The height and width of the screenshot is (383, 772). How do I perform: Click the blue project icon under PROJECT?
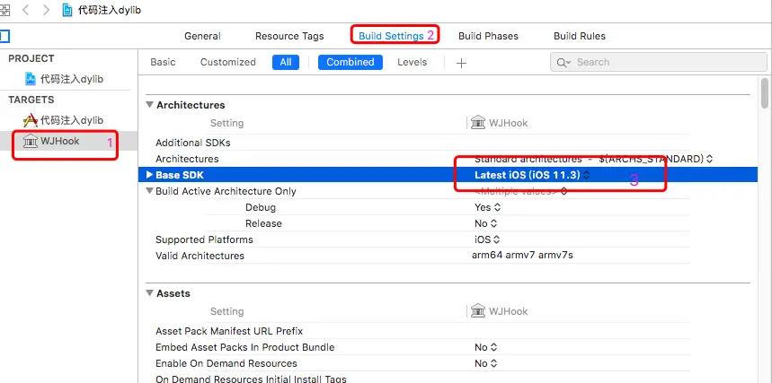(31, 79)
